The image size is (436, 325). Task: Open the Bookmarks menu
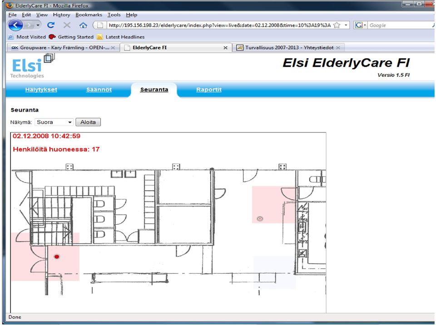(89, 15)
